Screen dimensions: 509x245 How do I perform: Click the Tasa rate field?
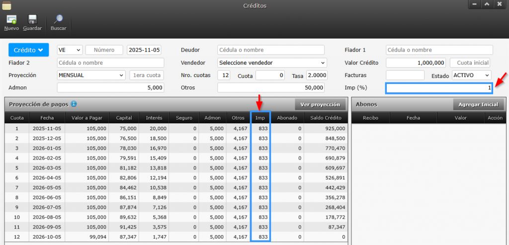[x=317, y=75]
